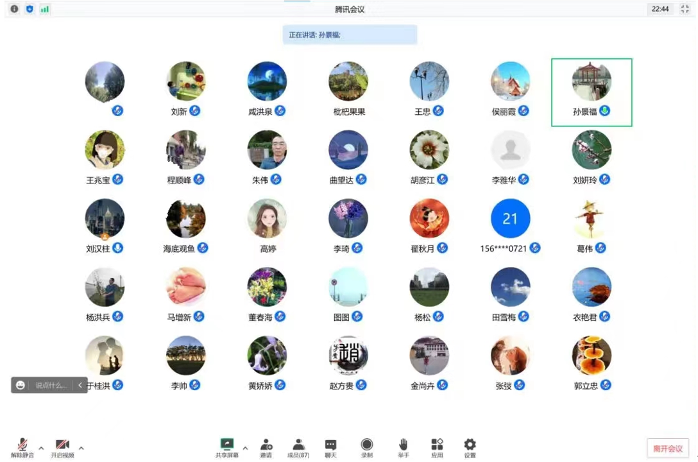Select the 杨洪兵 participant name

98,318
